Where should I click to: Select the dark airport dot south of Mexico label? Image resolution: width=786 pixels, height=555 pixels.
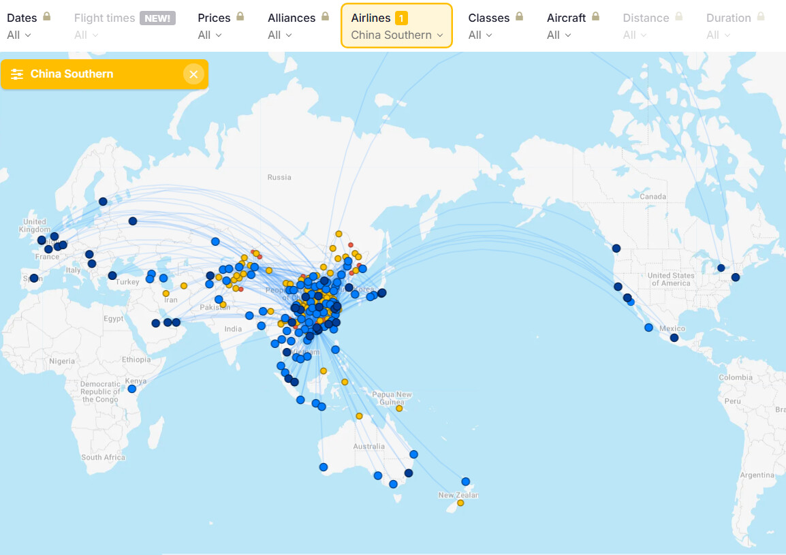point(674,338)
